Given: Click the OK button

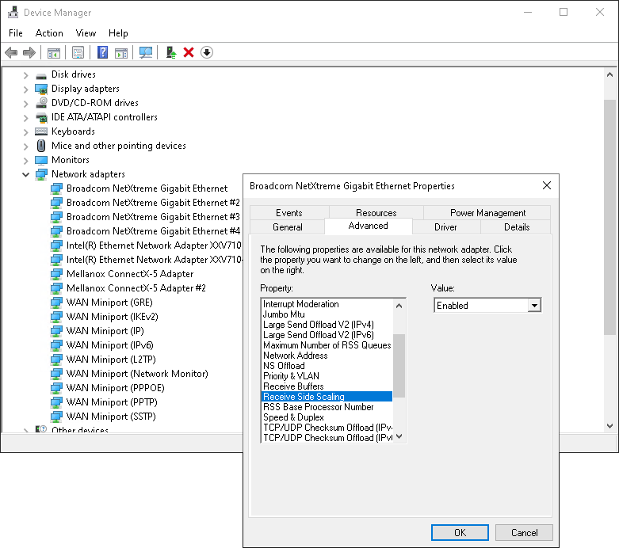Looking at the screenshot, I should [x=460, y=533].
